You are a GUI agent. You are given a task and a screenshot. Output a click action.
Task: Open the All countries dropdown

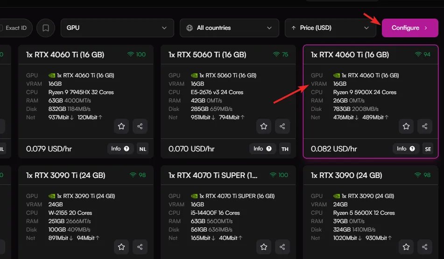pyautogui.click(x=229, y=28)
